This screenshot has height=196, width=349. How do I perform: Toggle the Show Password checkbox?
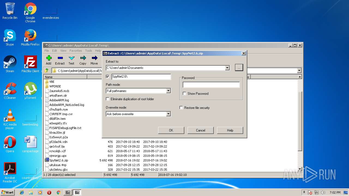(x=184, y=94)
